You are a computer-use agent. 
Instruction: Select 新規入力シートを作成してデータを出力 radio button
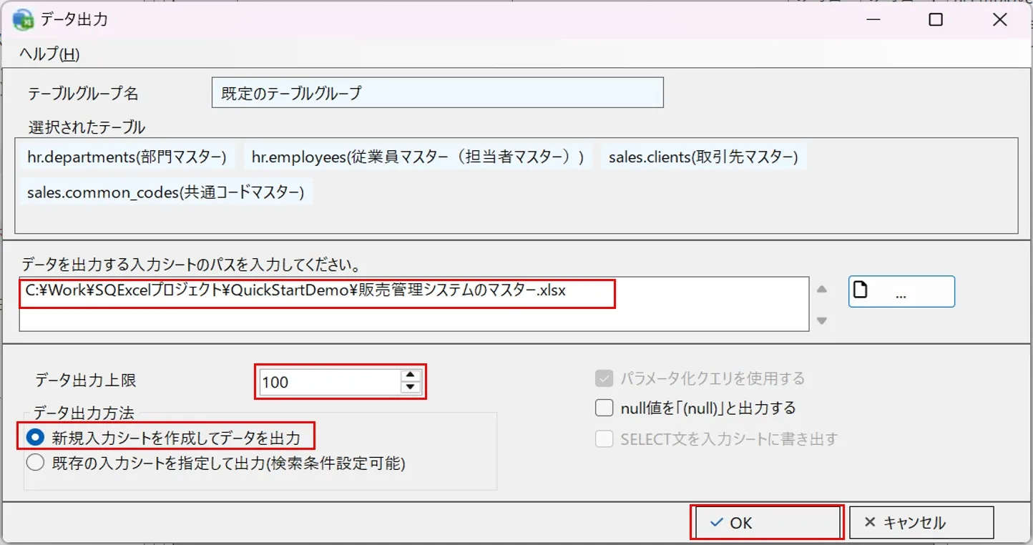35,437
